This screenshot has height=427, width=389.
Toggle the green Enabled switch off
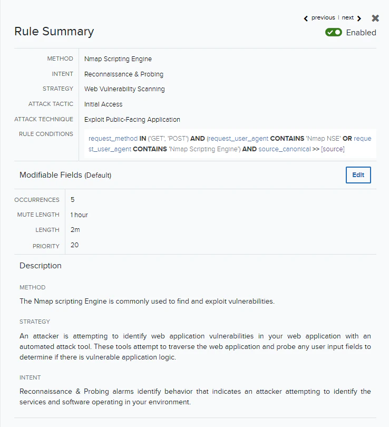point(334,32)
